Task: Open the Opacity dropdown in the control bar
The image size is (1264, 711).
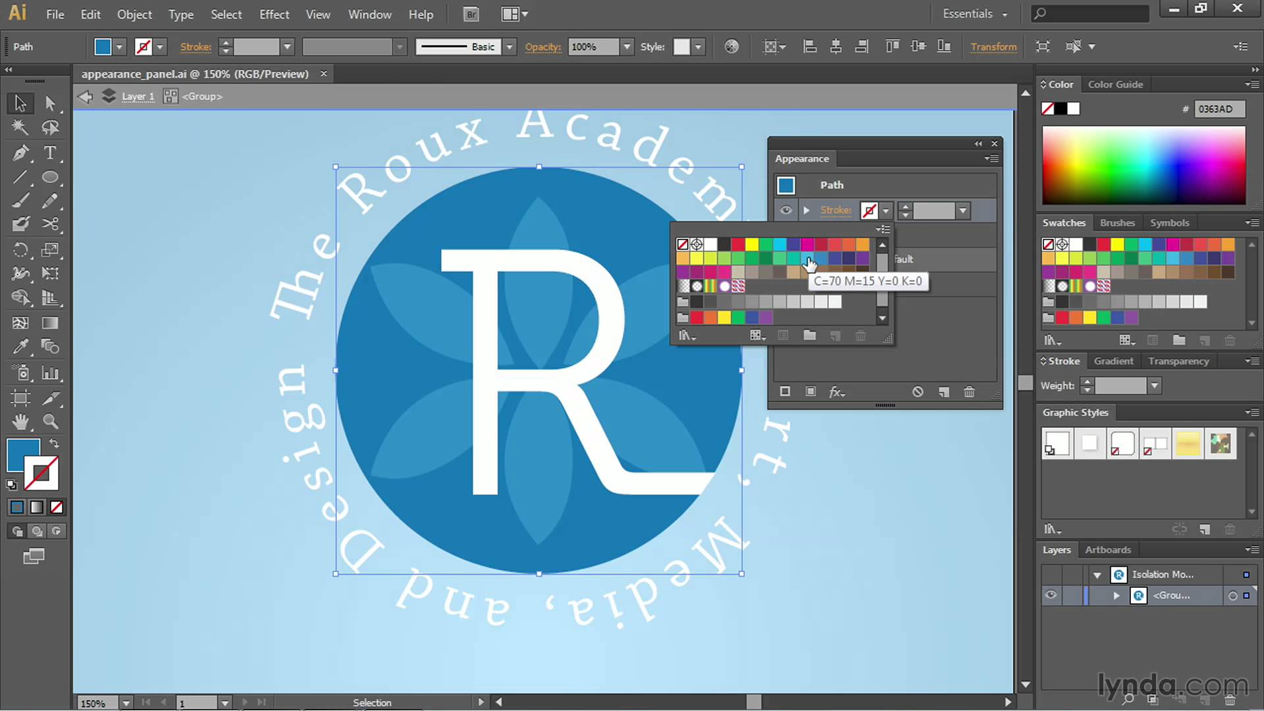Action: tap(626, 46)
